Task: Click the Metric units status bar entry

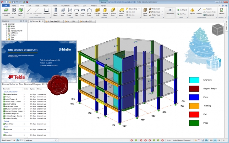Action: pyautogui.click(x=169, y=140)
